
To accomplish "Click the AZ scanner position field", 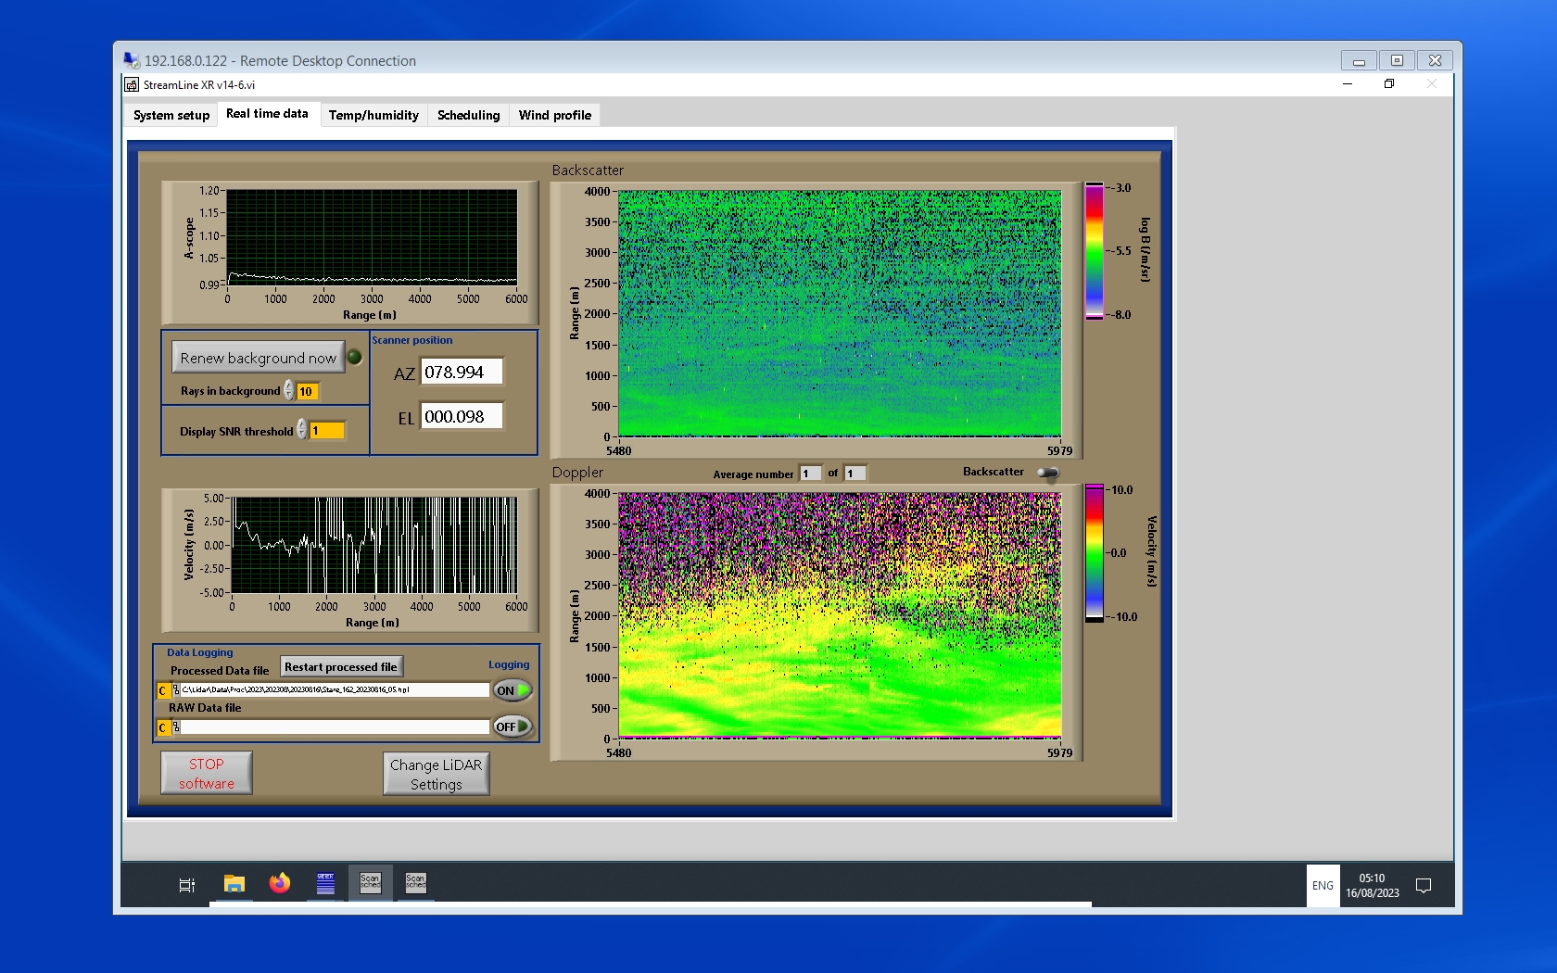I will [x=462, y=372].
